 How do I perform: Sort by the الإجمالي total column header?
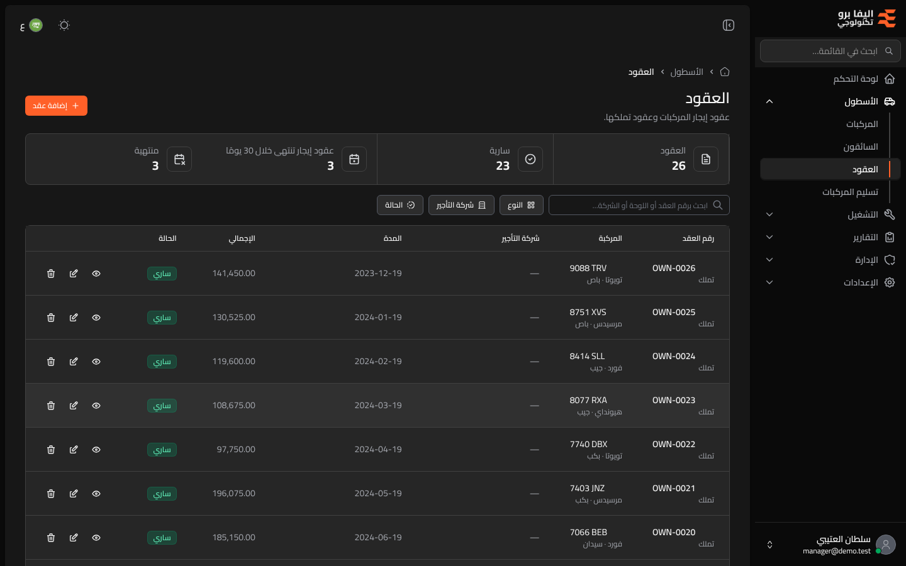point(242,238)
